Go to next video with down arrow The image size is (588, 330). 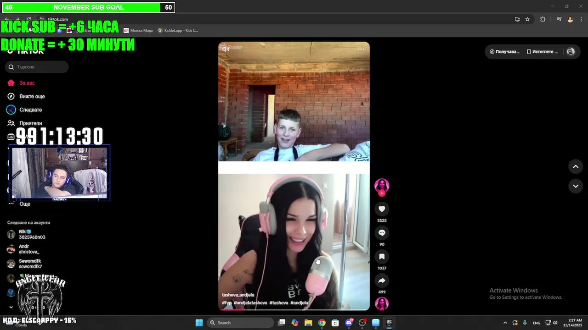pyautogui.click(x=576, y=186)
